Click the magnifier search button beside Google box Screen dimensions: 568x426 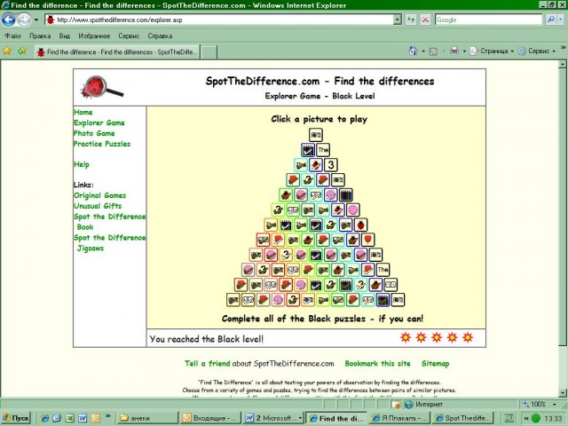coord(550,20)
